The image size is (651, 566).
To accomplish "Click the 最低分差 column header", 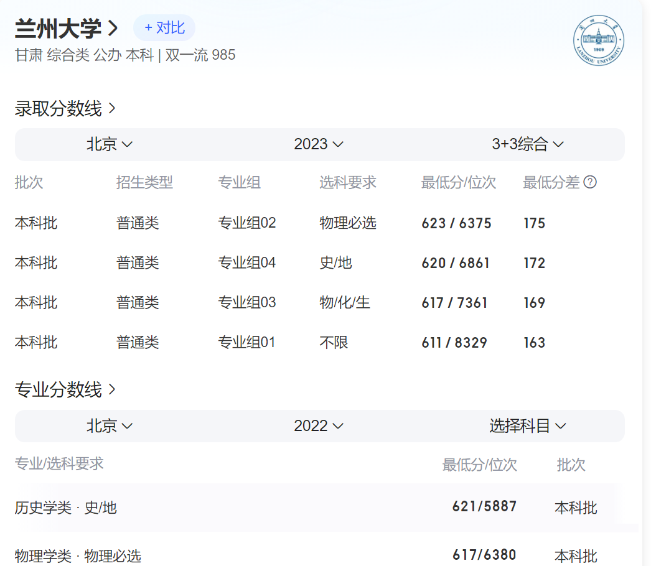I will click(551, 182).
